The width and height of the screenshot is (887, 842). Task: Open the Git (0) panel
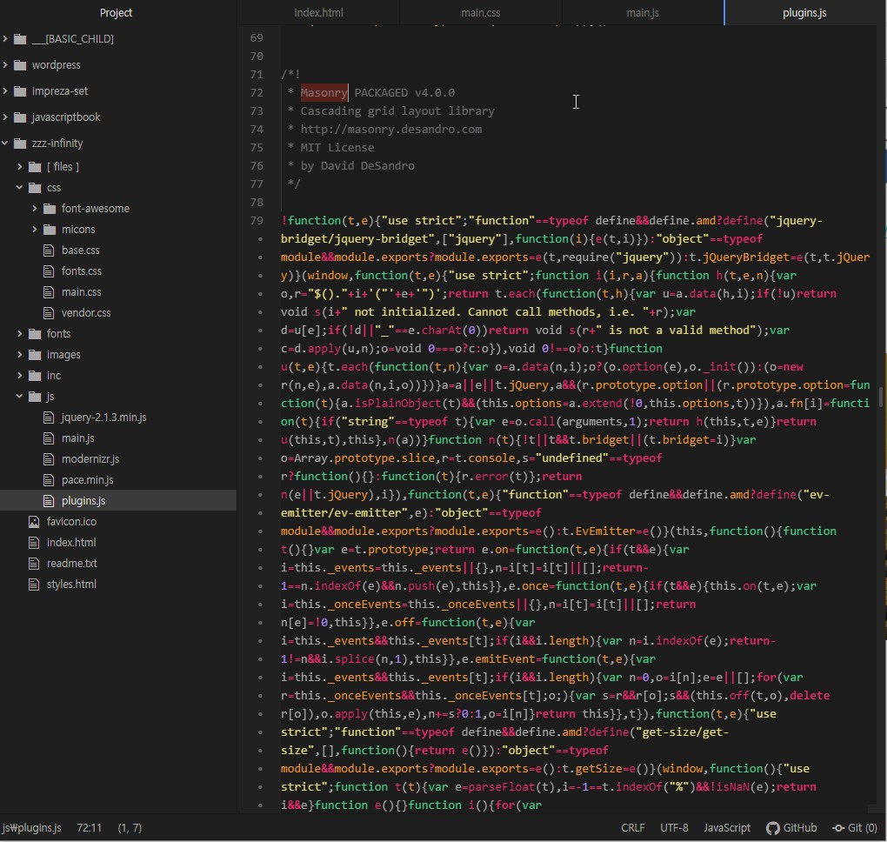[855, 828]
